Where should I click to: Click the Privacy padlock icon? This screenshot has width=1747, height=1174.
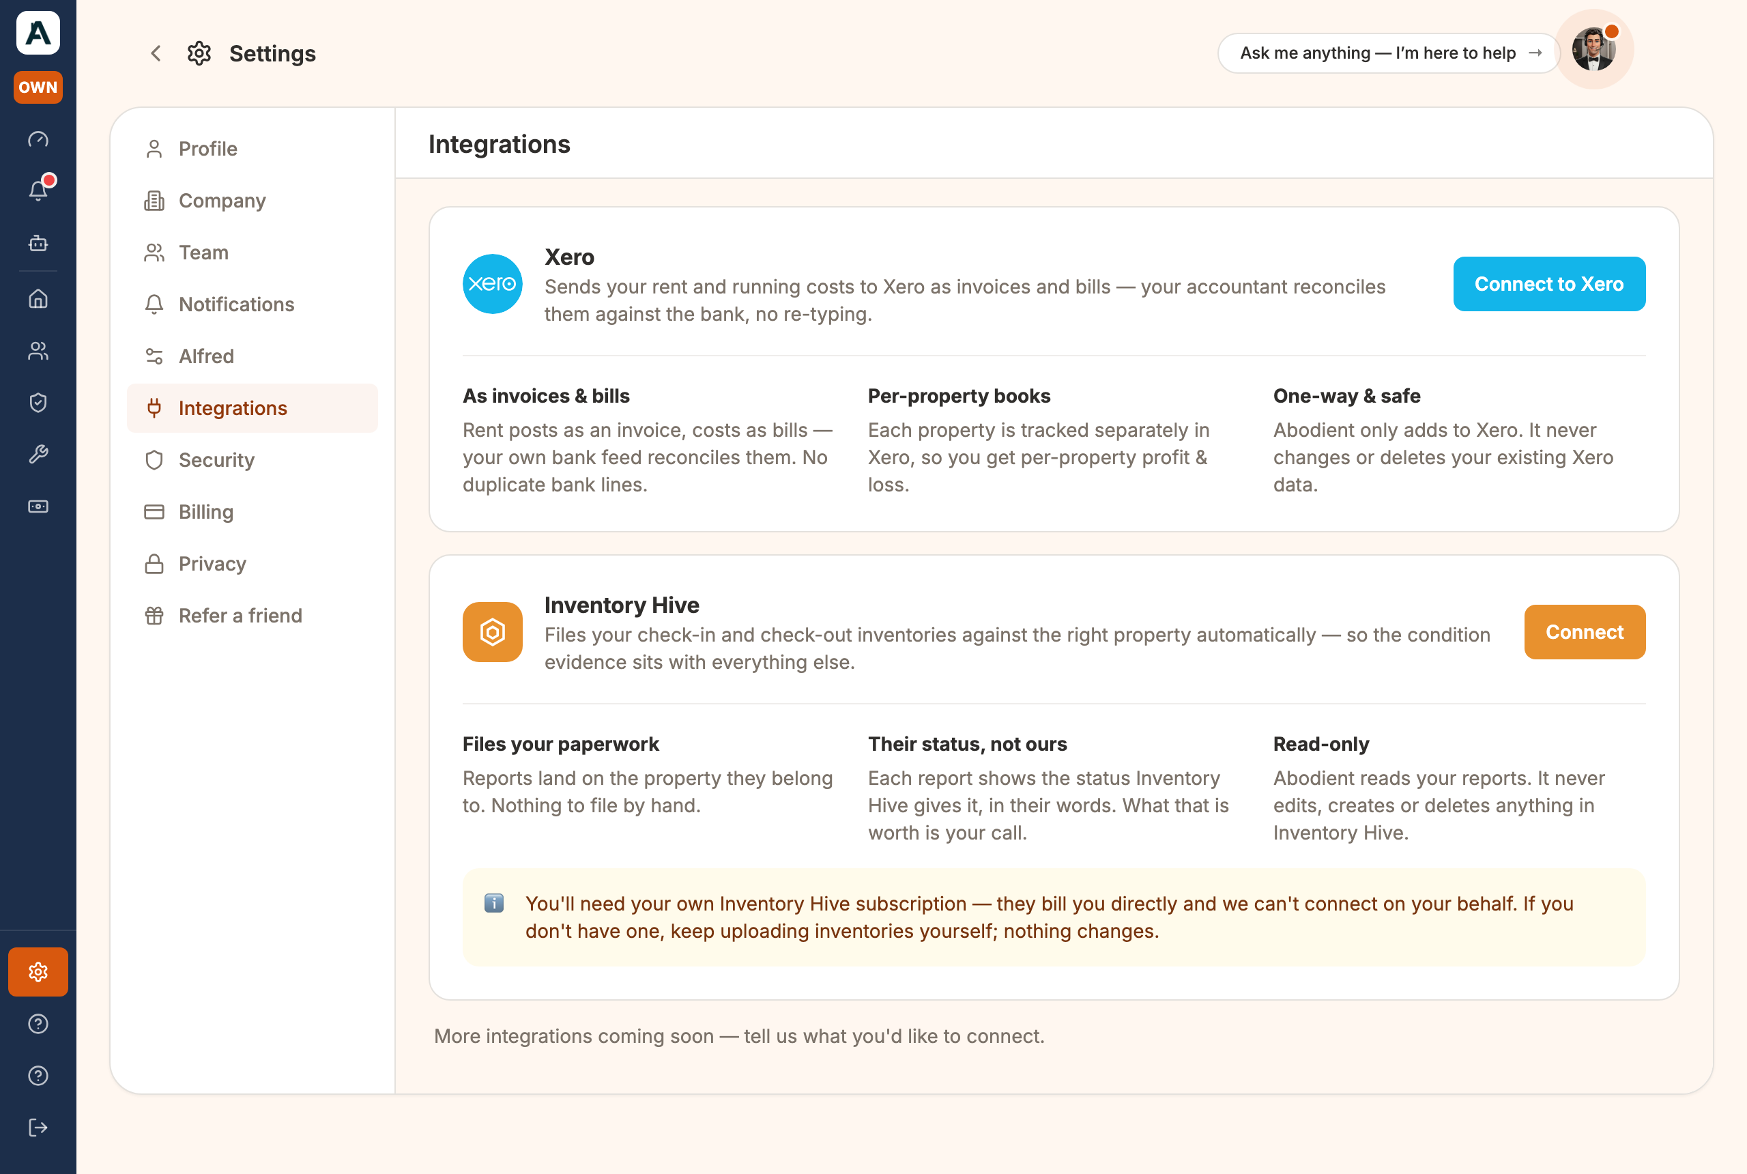[x=154, y=563]
